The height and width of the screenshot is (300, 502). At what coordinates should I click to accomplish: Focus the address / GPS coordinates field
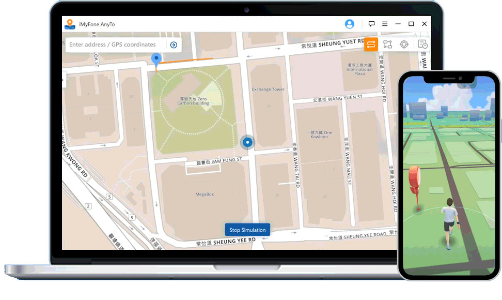tap(116, 45)
